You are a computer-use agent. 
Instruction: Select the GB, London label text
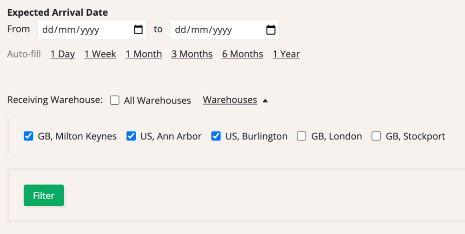337,136
